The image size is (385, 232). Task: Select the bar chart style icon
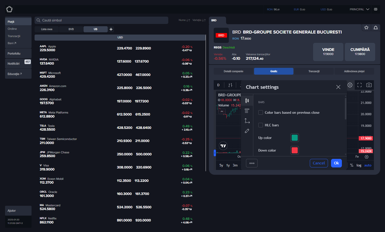[x=230, y=85]
